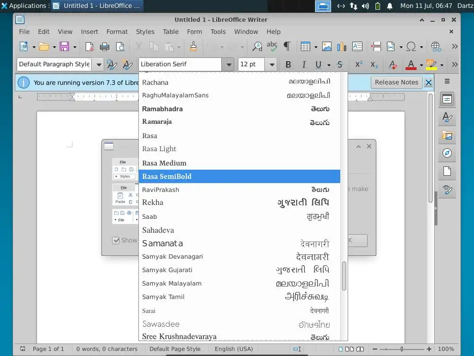
Task: Open a file with the folder icon
Action: click(44, 47)
